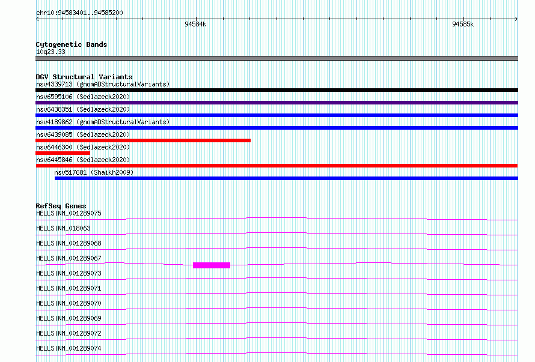The width and height of the screenshot is (535, 362).
Task: Click the magenta exon block of NM_001289067
Action: click(212, 265)
